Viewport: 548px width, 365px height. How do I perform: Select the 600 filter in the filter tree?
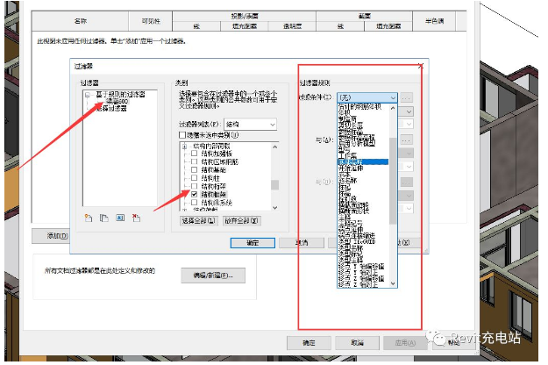[117, 102]
